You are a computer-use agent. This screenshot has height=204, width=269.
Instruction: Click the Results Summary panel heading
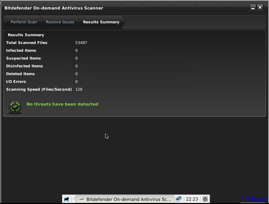click(x=26, y=35)
